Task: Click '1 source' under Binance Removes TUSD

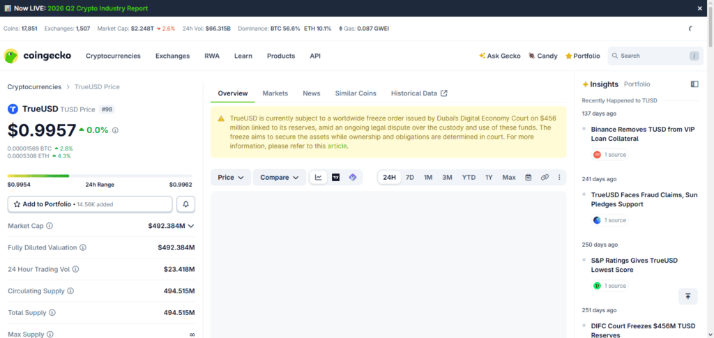Action: pyautogui.click(x=610, y=155)
